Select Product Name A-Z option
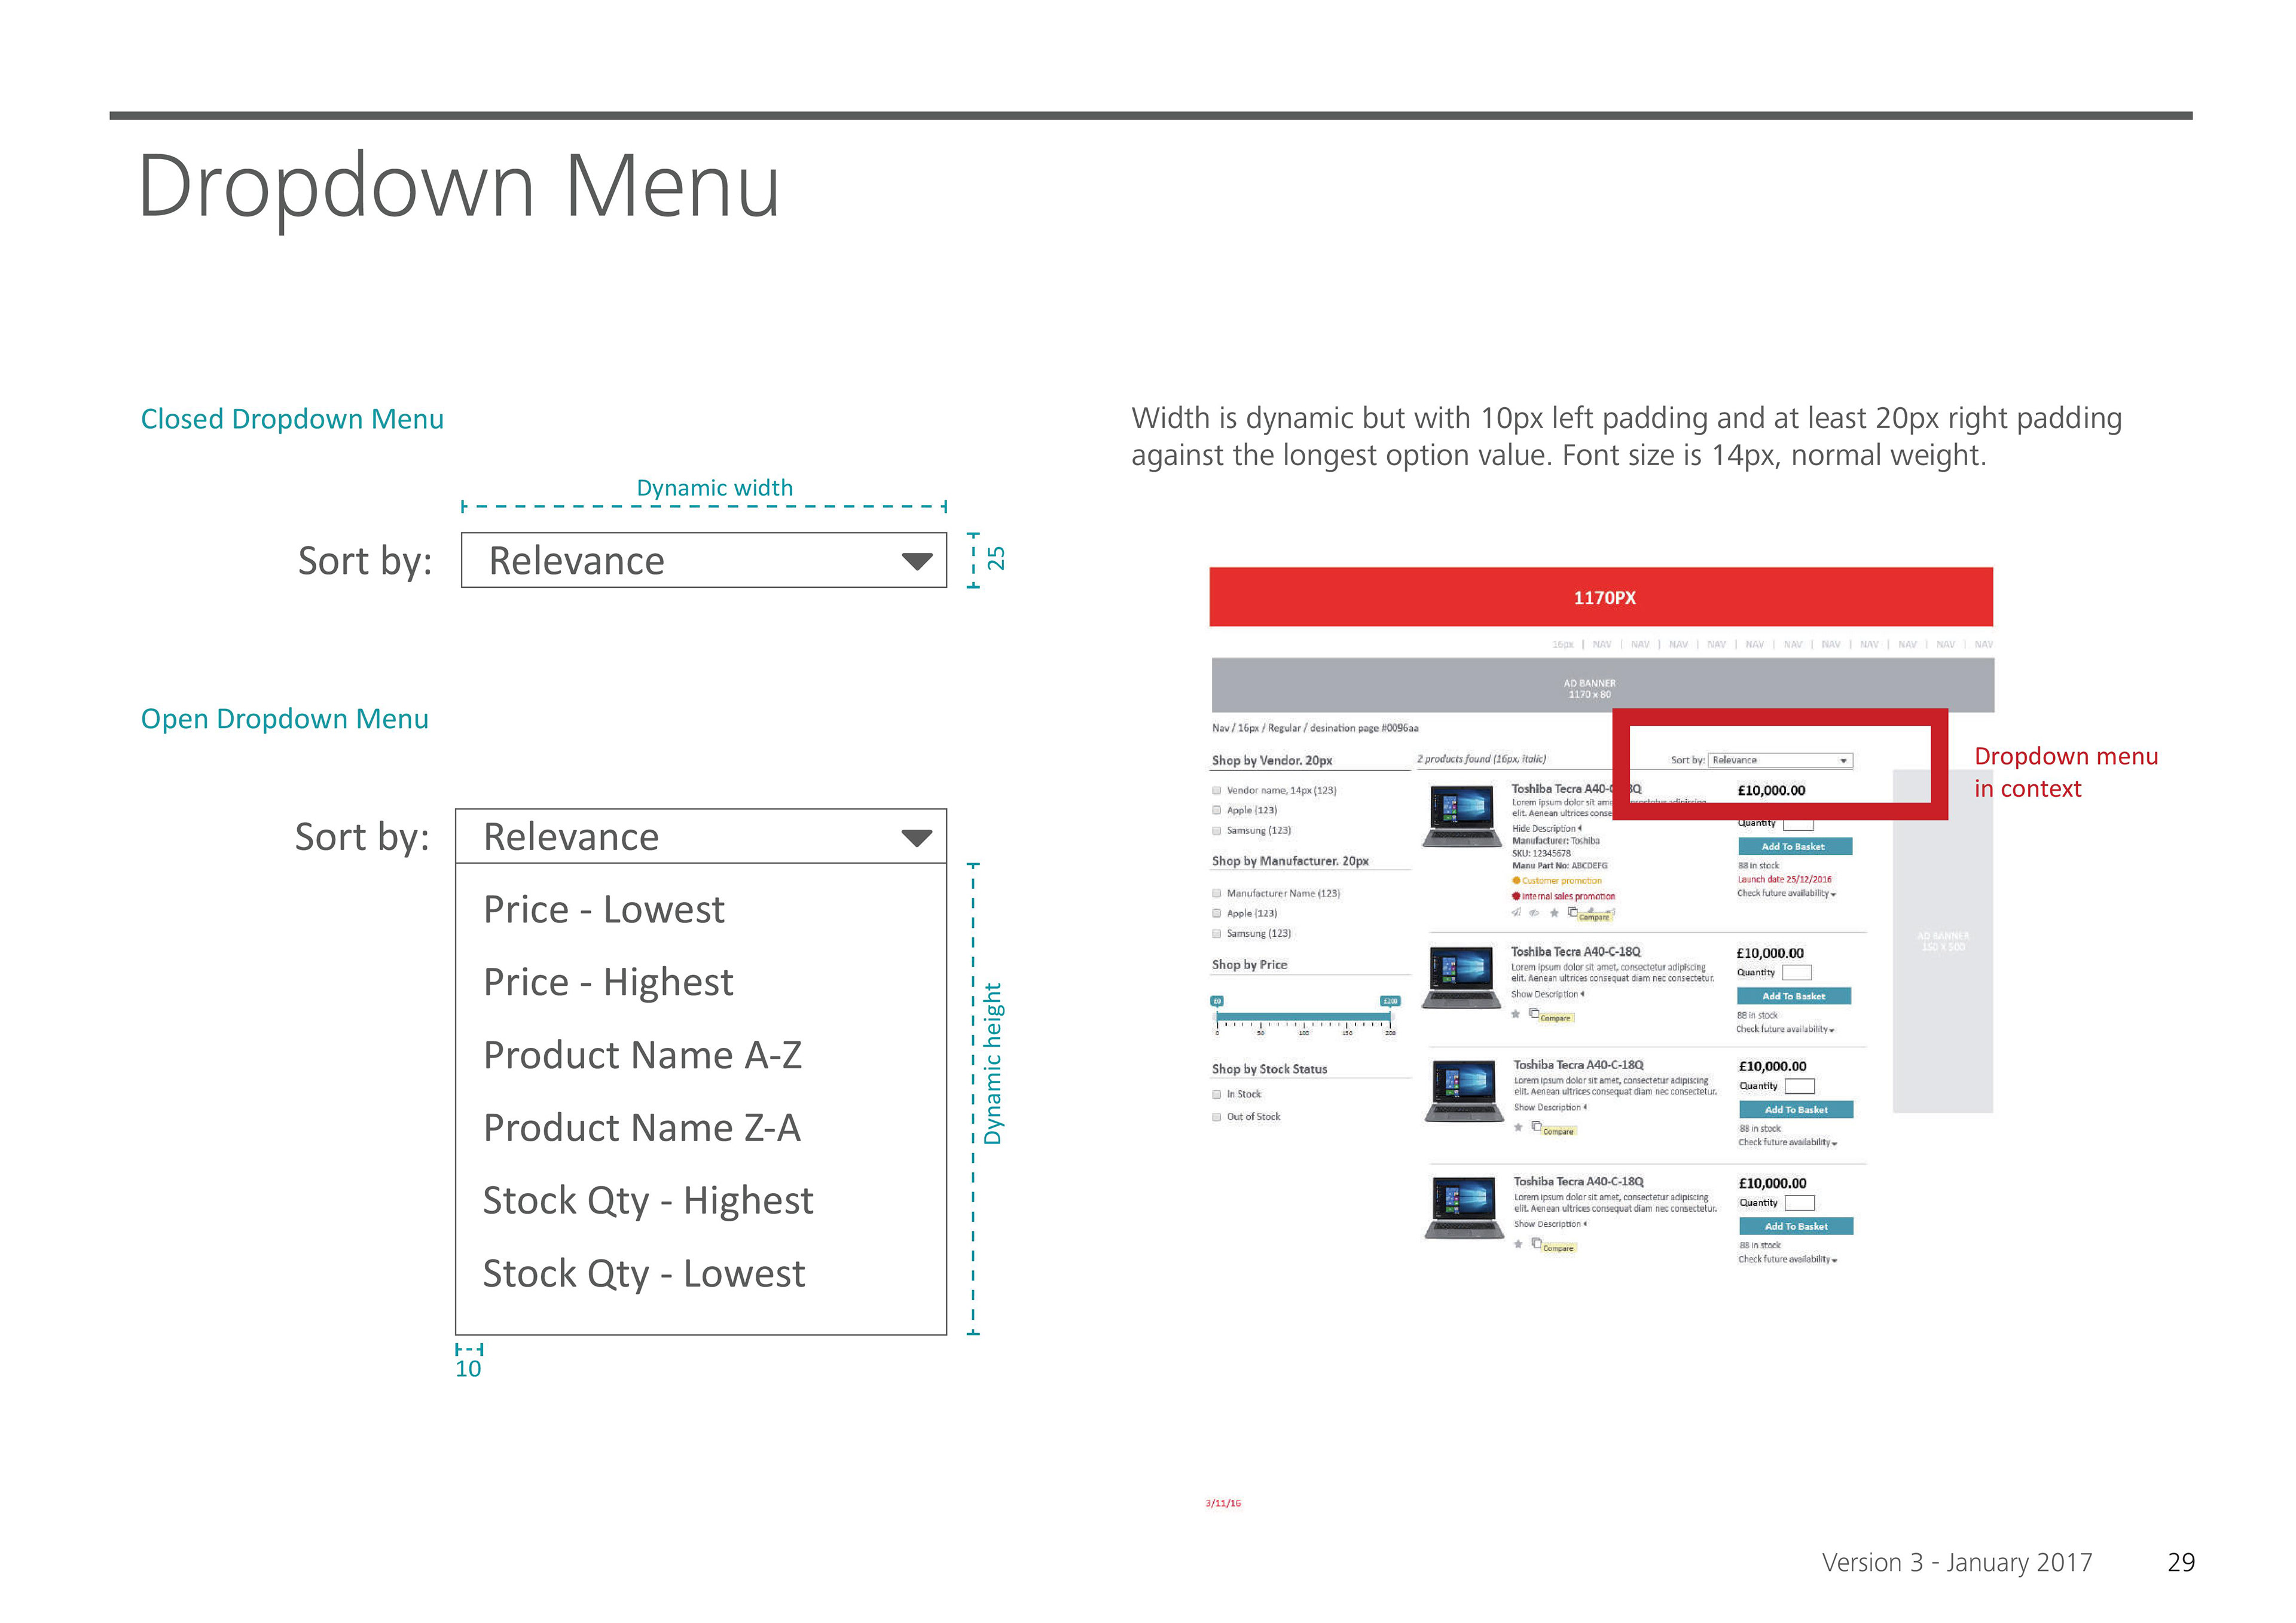The width and height of the screenshot is (2296, 1623). (642, 1055)
